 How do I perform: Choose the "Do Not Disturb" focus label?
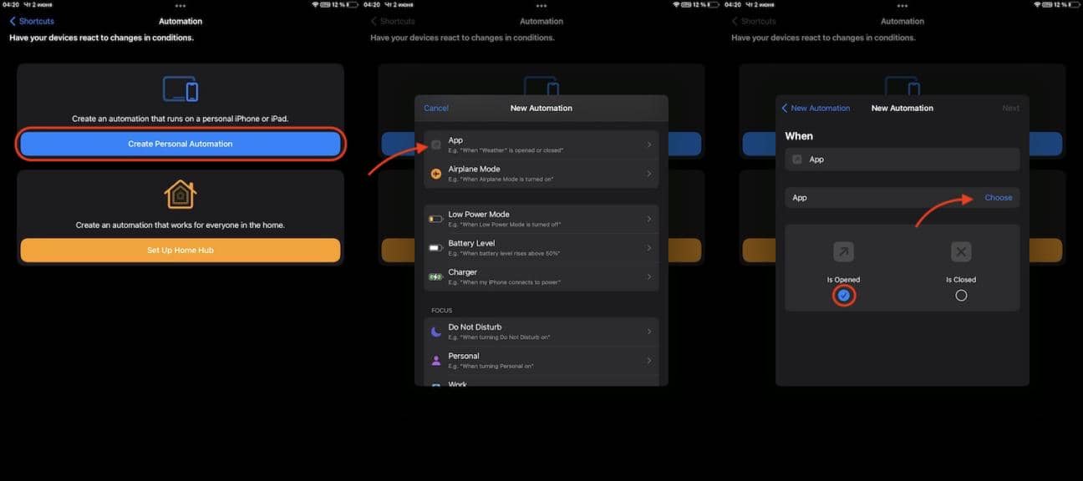pyautogui.click(x=475, y=327)
